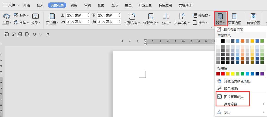
Task: Choose Picture Background (图片背景) menu item
Action: pos(234,97)
